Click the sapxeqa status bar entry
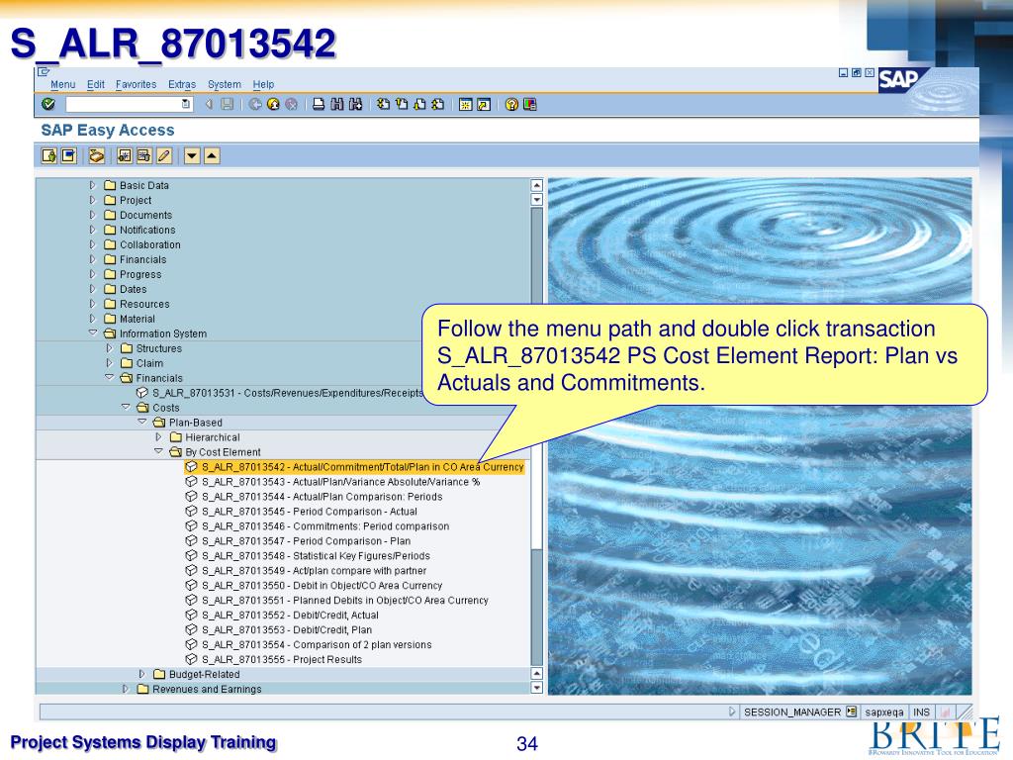 coord(884,712)
